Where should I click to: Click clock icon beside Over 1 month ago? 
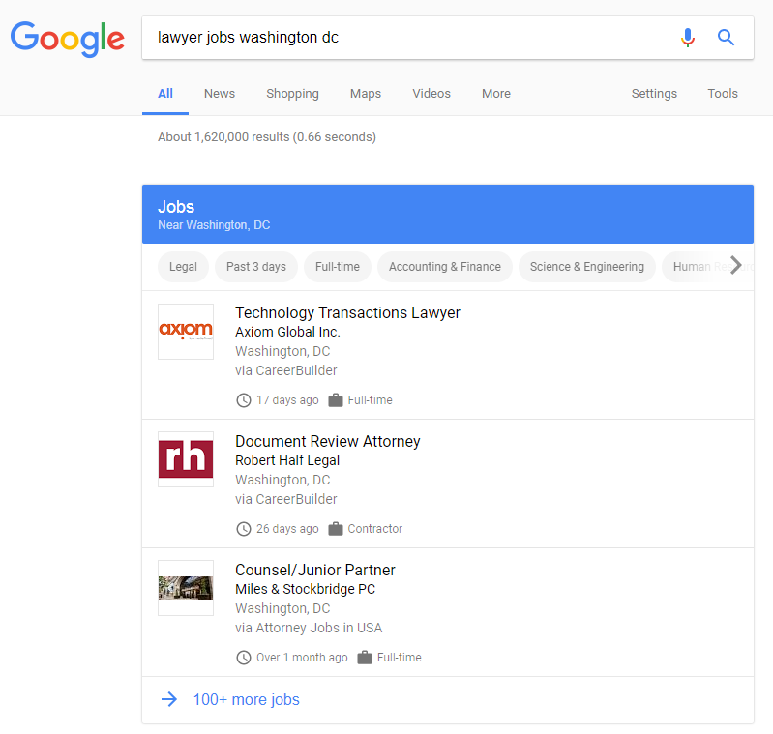tap(244, 658)
